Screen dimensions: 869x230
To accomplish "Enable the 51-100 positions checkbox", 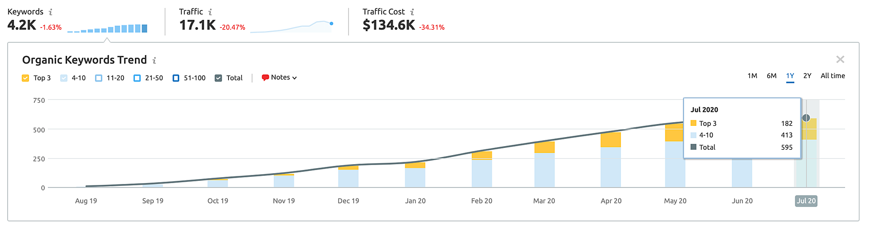I will (x=176, y=78).
